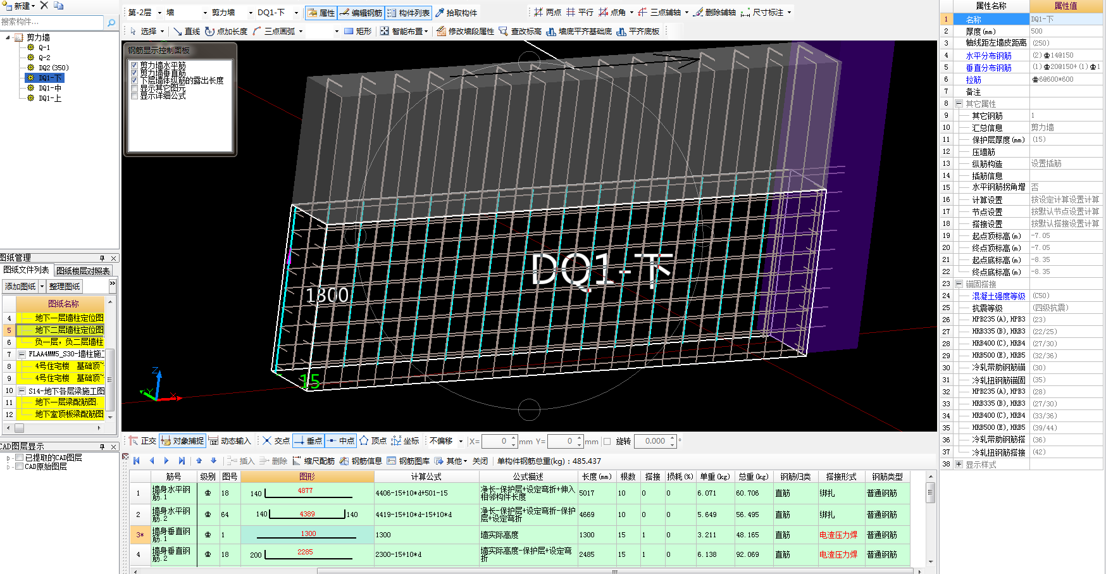Choose 三点画弧 three-point arc tool
Screen dimensions: 1106x574
click(274, 31)
